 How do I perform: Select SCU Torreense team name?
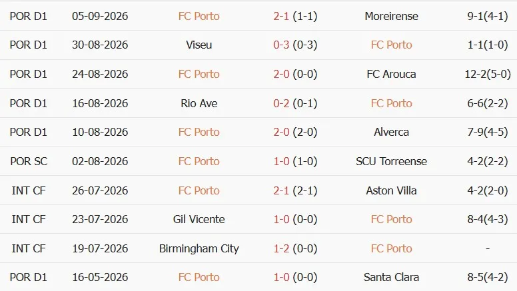[391, 162]
